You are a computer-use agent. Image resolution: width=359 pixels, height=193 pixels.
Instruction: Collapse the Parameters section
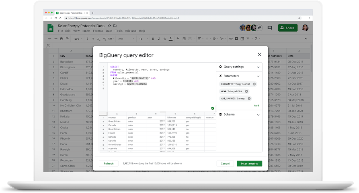[258, 76]
